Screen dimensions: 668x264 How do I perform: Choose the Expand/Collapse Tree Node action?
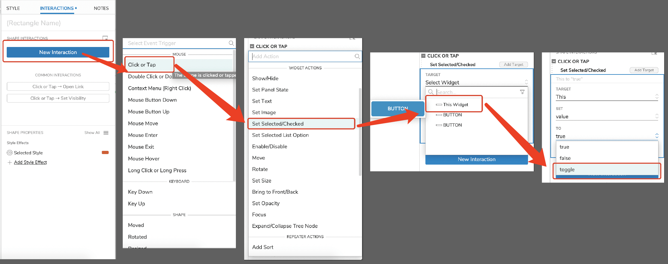click(285, 226)
